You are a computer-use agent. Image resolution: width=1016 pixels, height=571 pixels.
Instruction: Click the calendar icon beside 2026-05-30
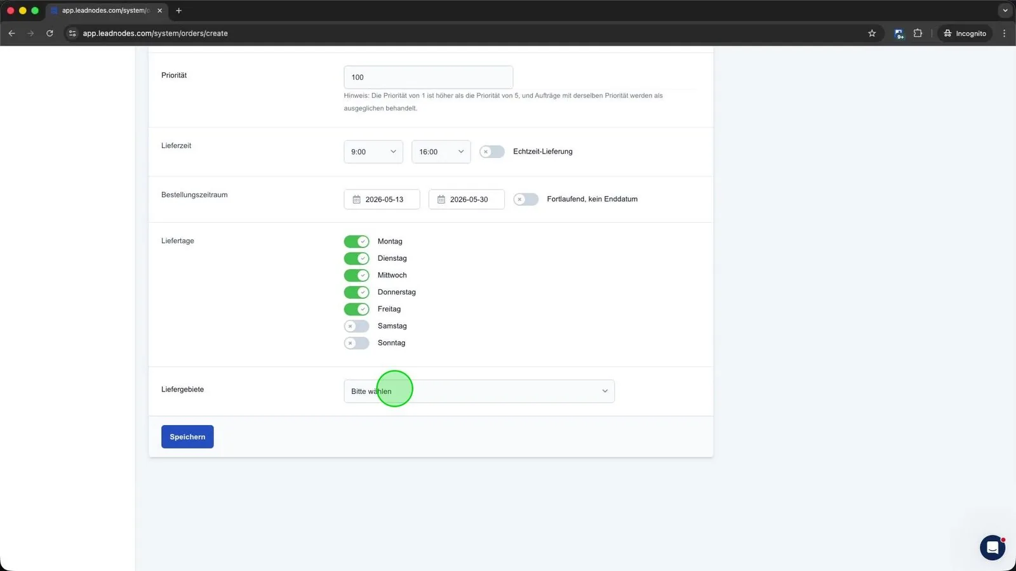click(441, 199)
